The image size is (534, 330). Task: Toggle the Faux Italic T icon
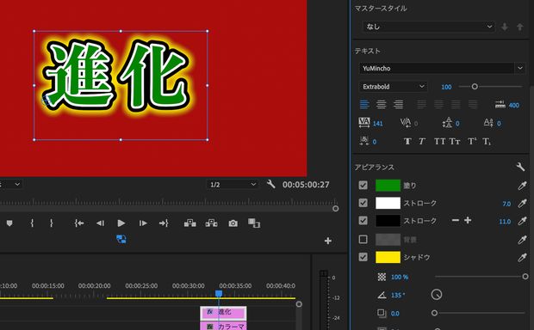click(x=422, y=141)
